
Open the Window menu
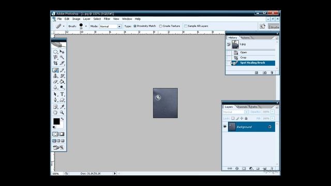pos(127,19)
